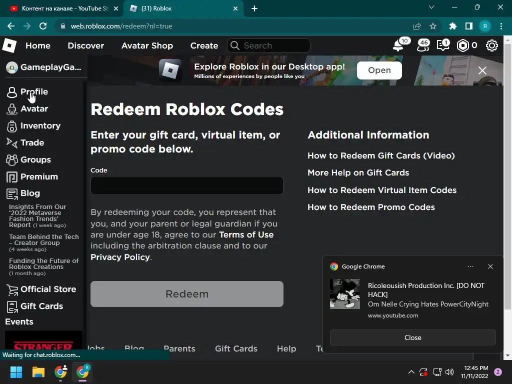Viewport: 512px width, 384px height.
Task: Click the taskbar volume icon
Action: pyautogui.click(x=449, y=372)
